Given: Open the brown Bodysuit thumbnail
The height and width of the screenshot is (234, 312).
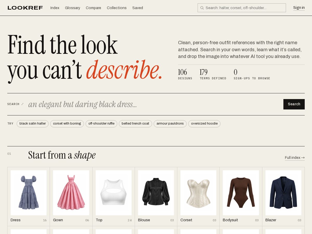Looking at the screenshot, I should pos(241,193).
